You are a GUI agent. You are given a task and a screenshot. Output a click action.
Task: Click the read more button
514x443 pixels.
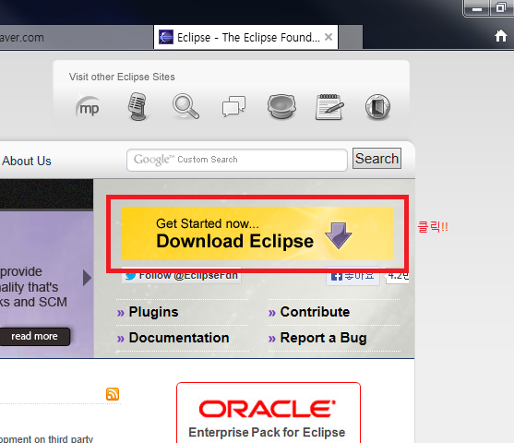[x=35, y=337]
